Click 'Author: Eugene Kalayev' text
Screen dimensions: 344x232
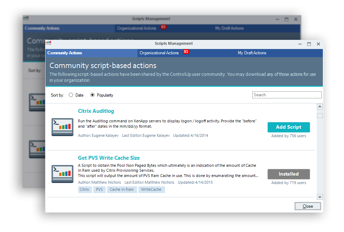coord(98,135)
